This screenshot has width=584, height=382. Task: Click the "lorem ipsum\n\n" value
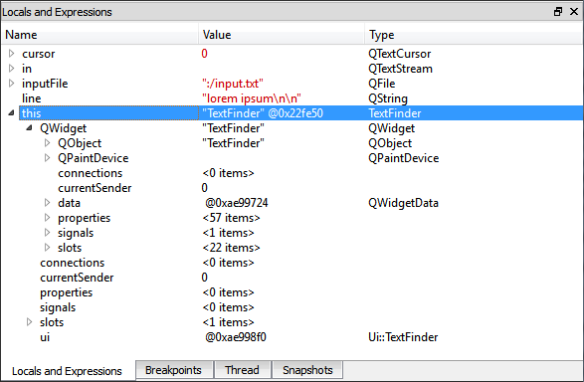pos(252,98)
